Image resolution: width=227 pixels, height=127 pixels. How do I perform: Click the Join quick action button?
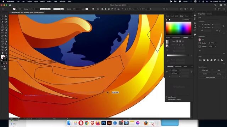[219, 70]
